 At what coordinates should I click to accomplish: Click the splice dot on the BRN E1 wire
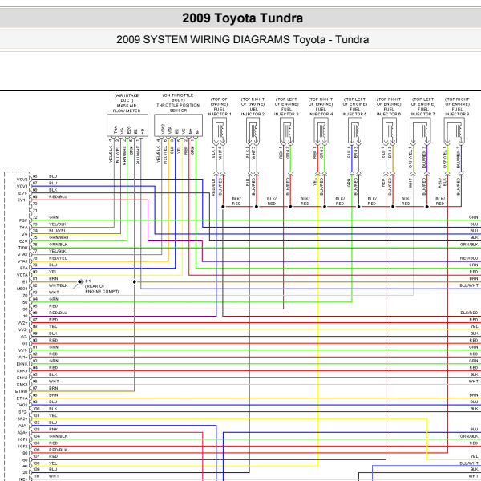135,281
